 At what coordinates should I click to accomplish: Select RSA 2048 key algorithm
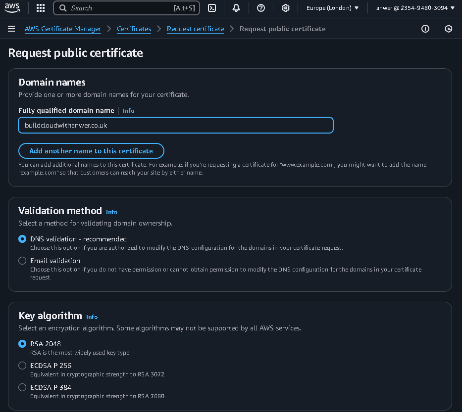[22, 344]
